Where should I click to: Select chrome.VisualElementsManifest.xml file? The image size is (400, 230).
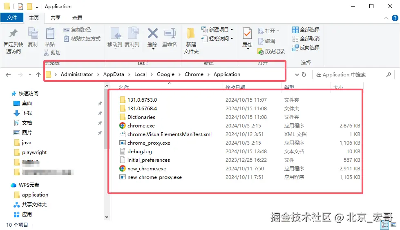click(165, 134)
